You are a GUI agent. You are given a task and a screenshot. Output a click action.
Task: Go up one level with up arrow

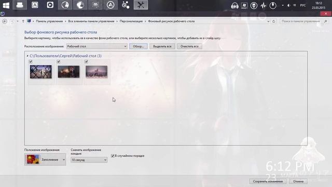[23, 21]
